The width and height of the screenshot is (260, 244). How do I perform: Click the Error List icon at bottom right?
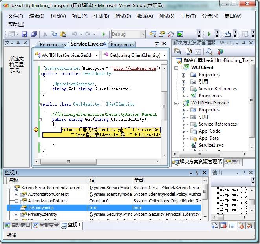coord(240,226)
